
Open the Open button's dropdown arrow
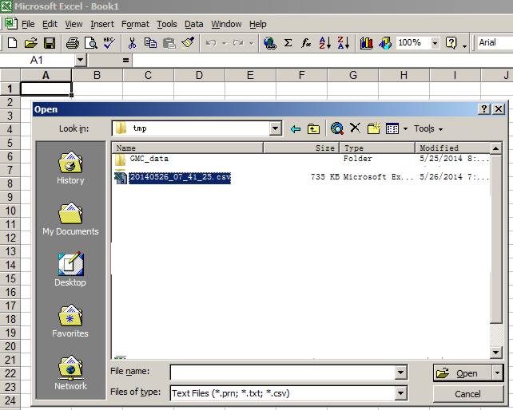pos(497,373)
